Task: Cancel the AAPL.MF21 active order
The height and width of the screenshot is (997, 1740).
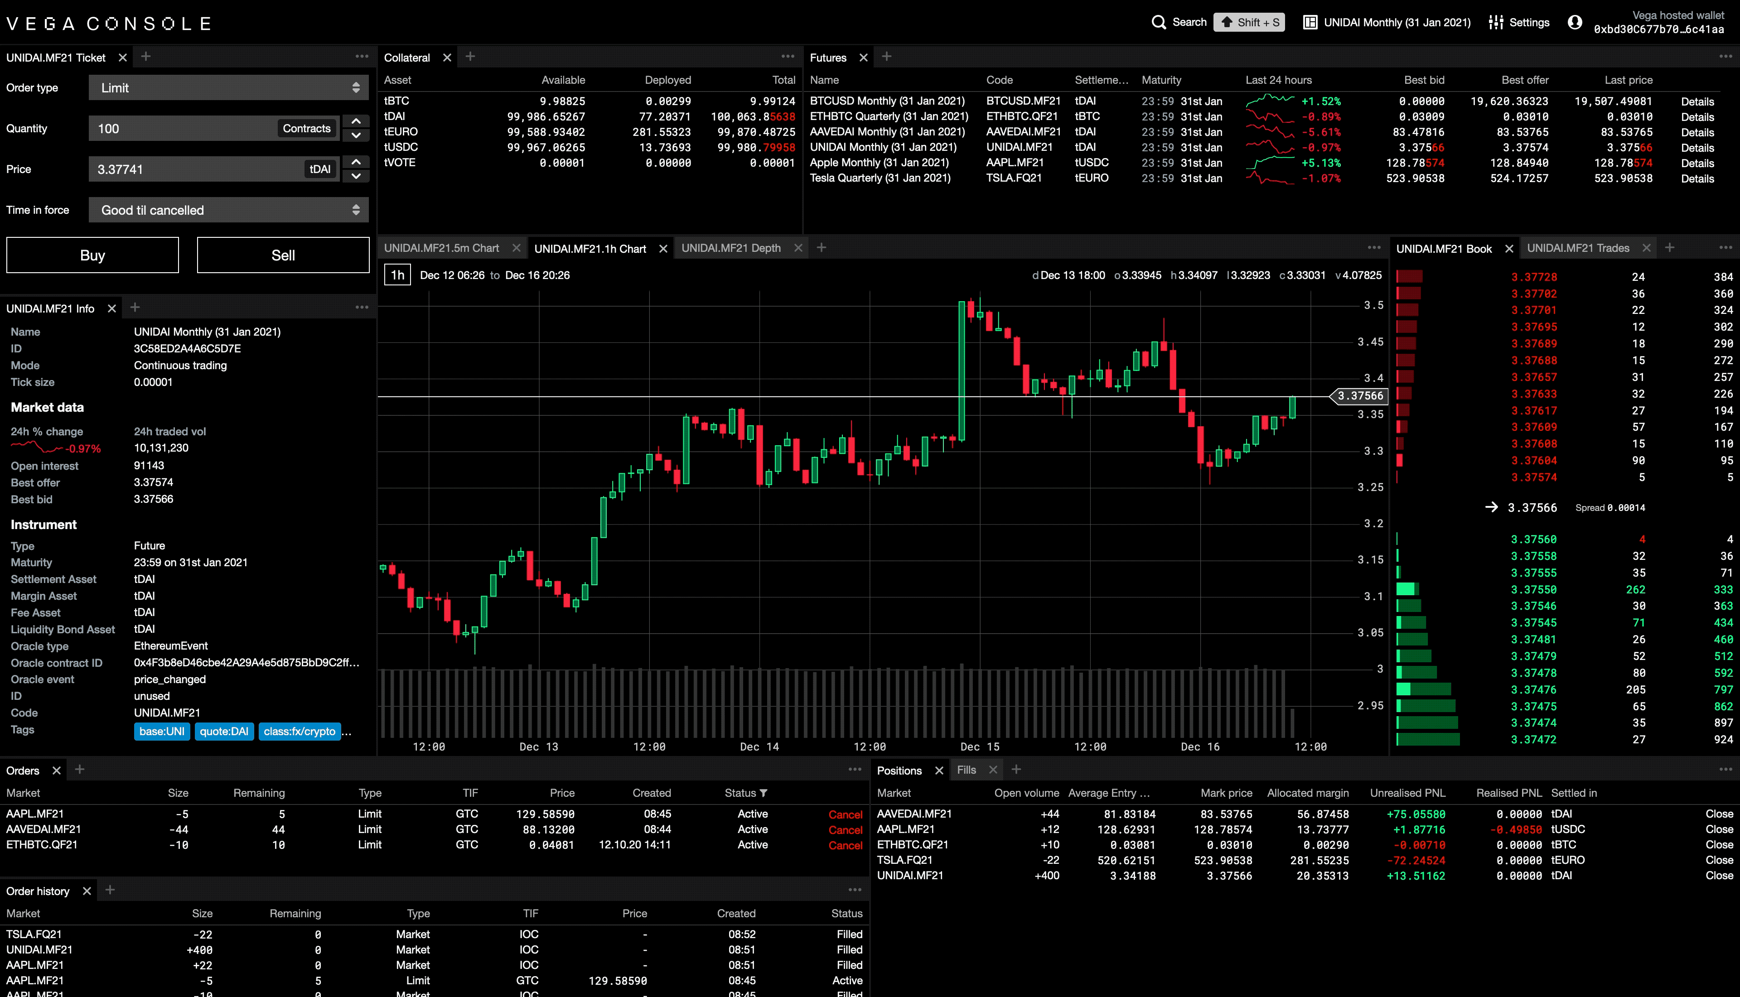Action: click(x=845, y=814)
